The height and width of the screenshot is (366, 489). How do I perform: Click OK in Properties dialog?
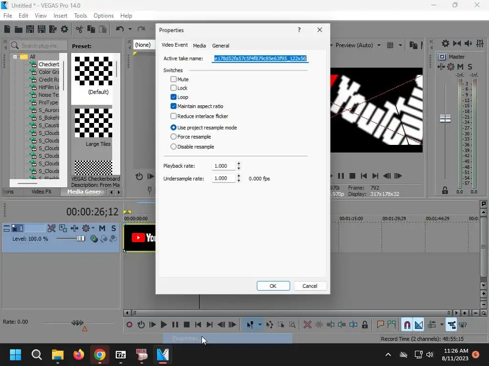[273, 286]
